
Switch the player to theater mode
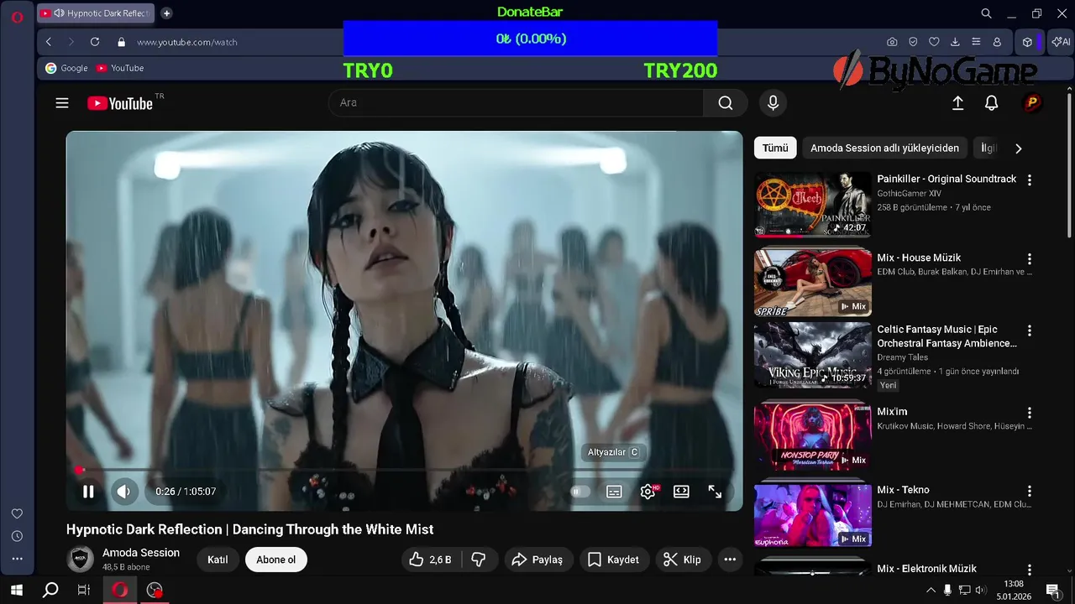[681, 492]
